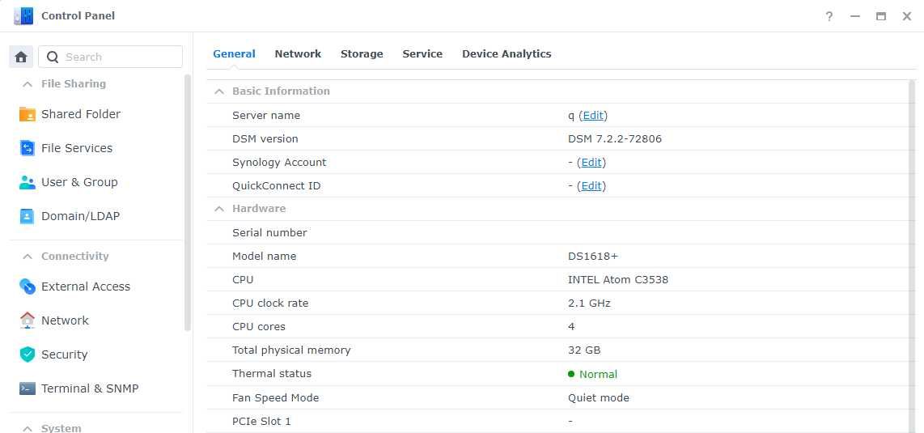
Task: Edit the Server name
Action: pos(593,116)
